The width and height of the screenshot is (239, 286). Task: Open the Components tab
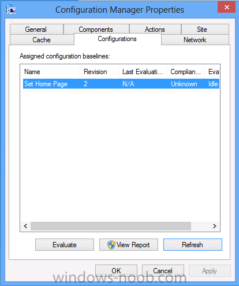pos(96,30)
